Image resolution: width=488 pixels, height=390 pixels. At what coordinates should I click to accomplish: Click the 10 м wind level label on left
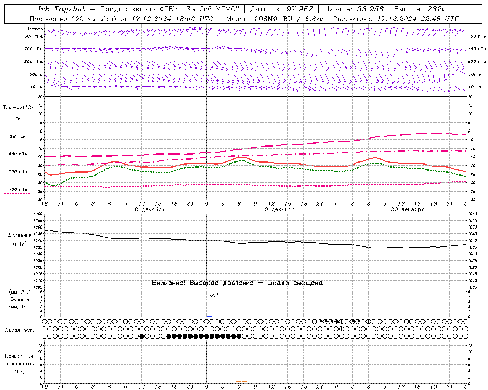(x=37, y=87)
